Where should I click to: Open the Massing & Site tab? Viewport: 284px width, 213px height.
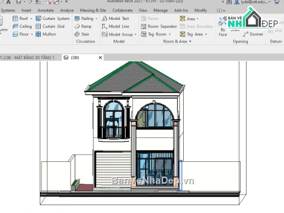tap(93, 10)
